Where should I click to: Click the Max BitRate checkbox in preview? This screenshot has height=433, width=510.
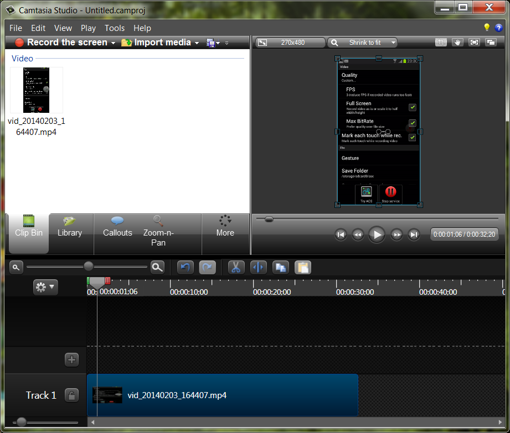(413, 123)
